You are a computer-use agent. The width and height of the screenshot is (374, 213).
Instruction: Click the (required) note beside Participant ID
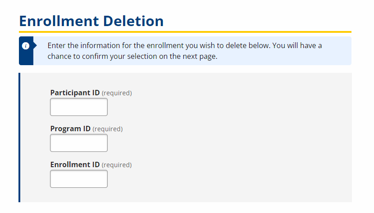point(117,93)
